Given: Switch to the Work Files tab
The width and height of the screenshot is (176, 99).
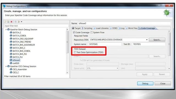Looking at the screenshot, I should (131, 28).
